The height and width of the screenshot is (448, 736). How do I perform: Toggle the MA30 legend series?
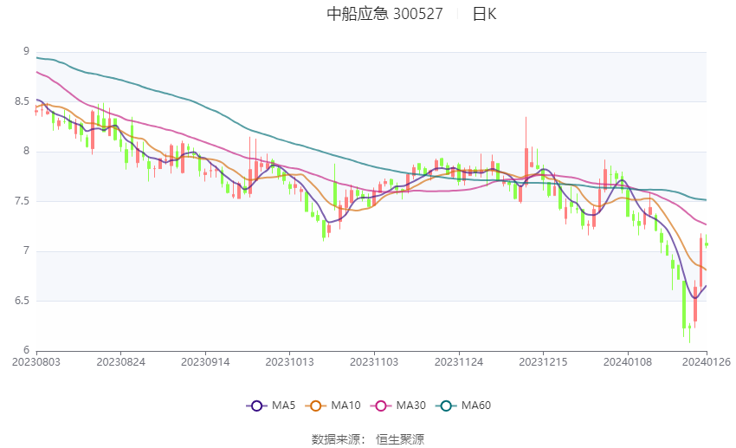click(398, 406)
